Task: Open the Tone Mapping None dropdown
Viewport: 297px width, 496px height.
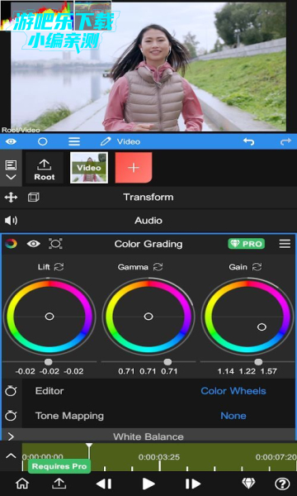Action: (x=233, y=416)
